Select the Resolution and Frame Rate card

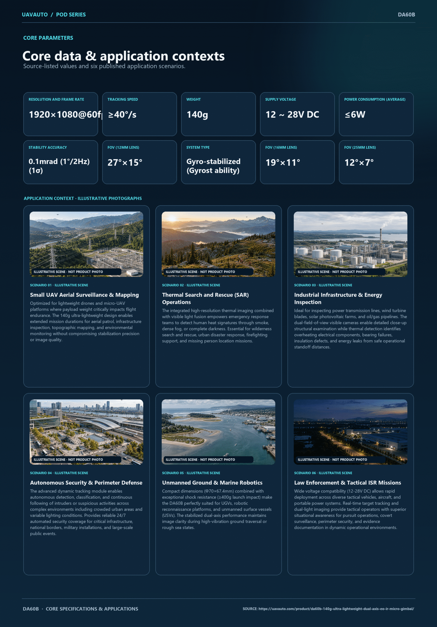[61, 114]
